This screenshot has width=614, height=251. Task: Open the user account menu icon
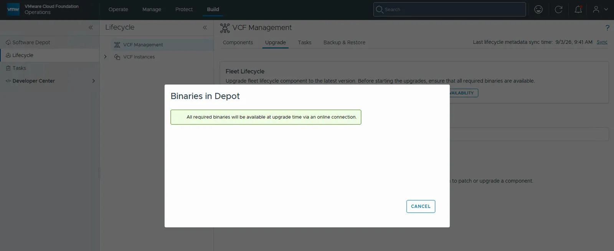(596, 9)
